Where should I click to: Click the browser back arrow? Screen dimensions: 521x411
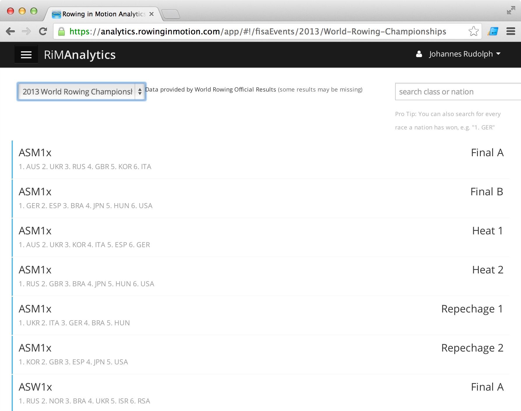point(10,31)
